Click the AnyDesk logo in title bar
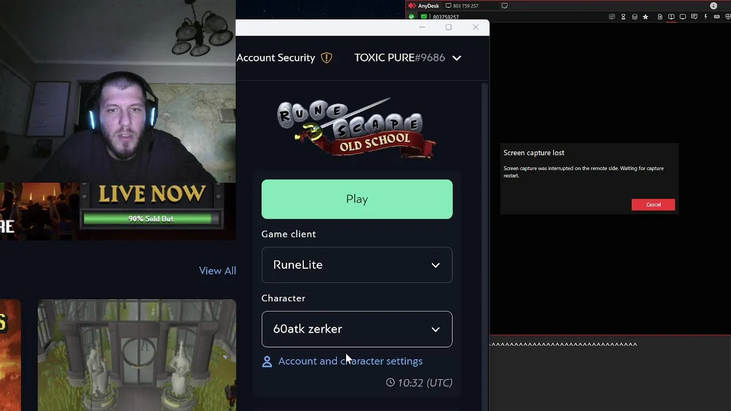This screenshot has width=731, height=411. pos(412,6)
